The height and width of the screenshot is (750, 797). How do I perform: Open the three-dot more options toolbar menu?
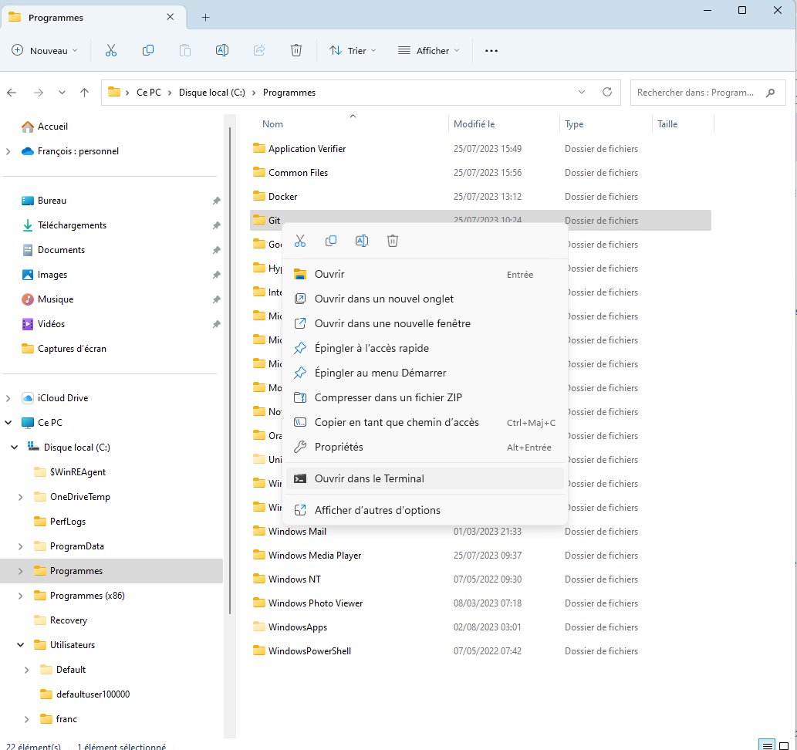click(491, 51)
